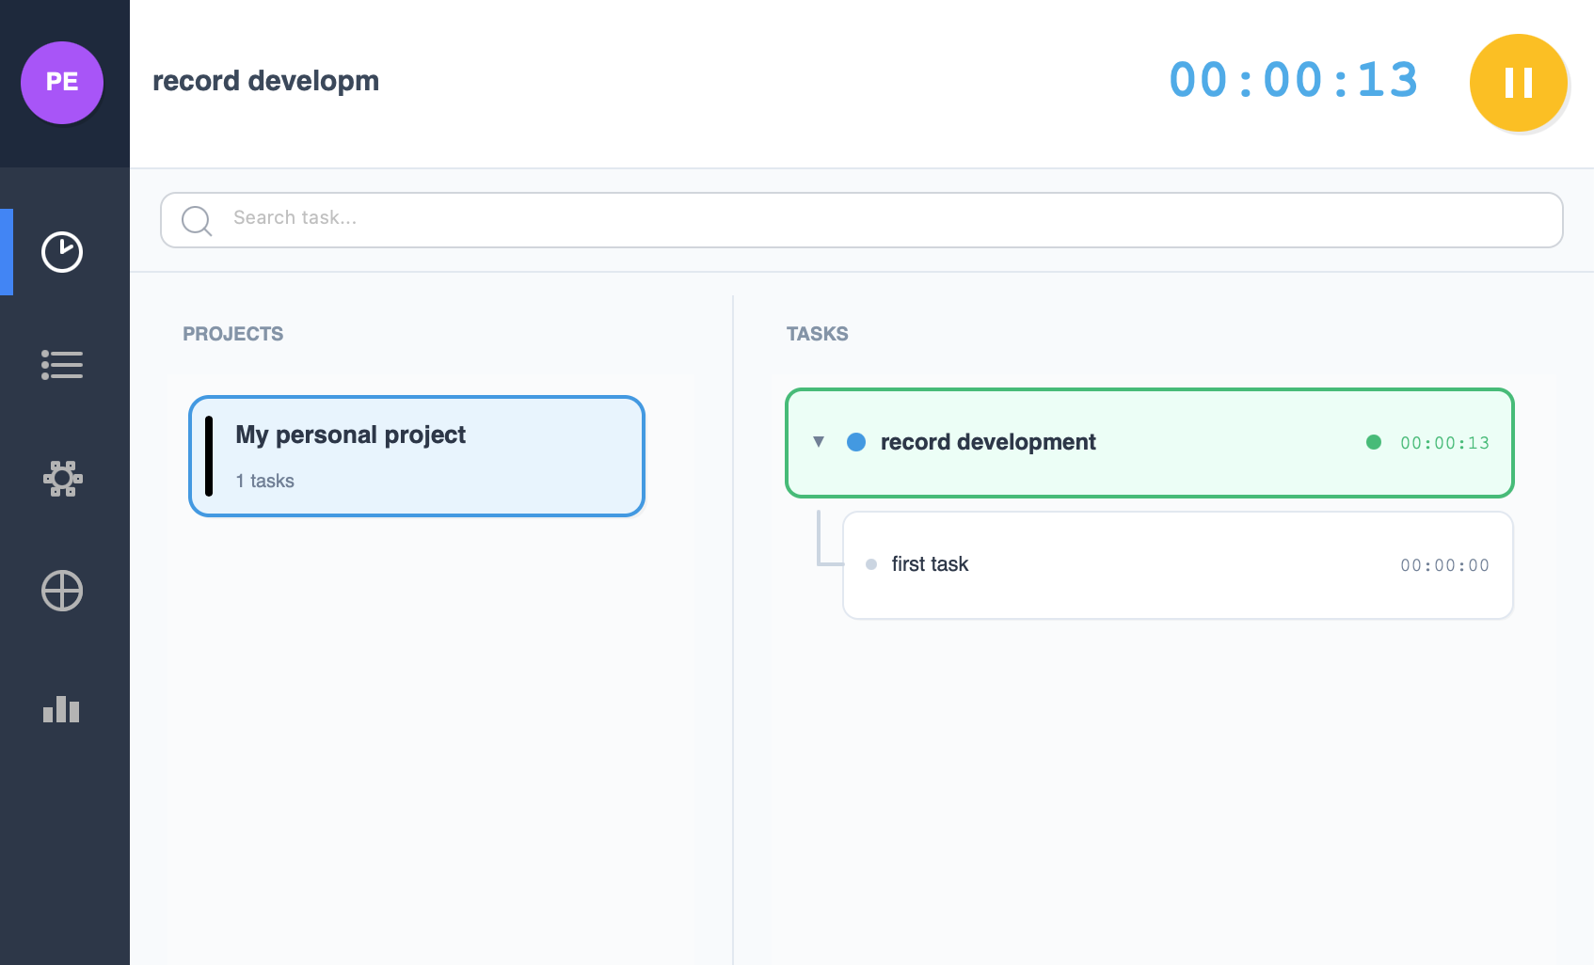Image resolution: width=1594 pixels, height=965 pixels.
Task: Click the 00:00:00 time on first task
Action: point(1444,565)
